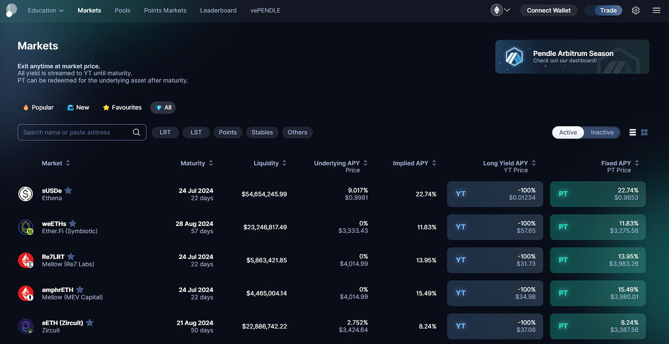
Task: Sort by Implied APY arrows
Action: click(434, 163)
